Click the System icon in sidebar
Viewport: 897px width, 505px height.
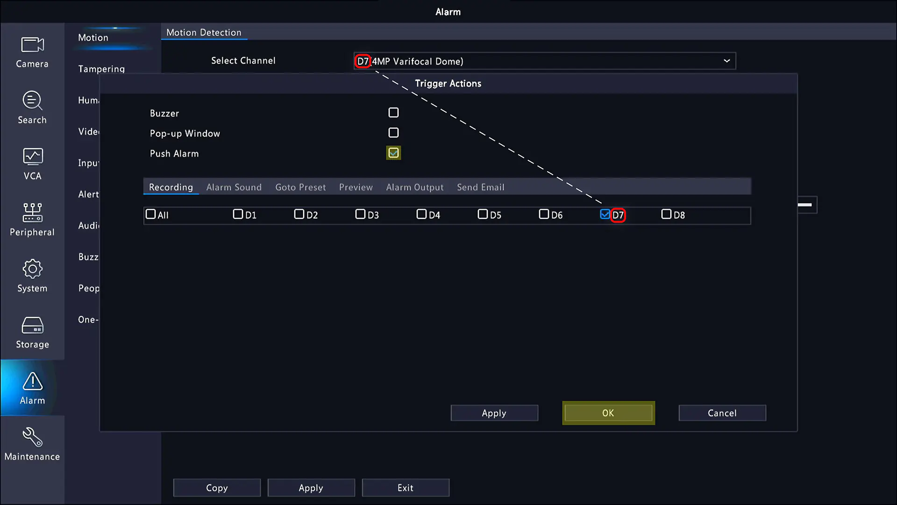pos(32,276)
